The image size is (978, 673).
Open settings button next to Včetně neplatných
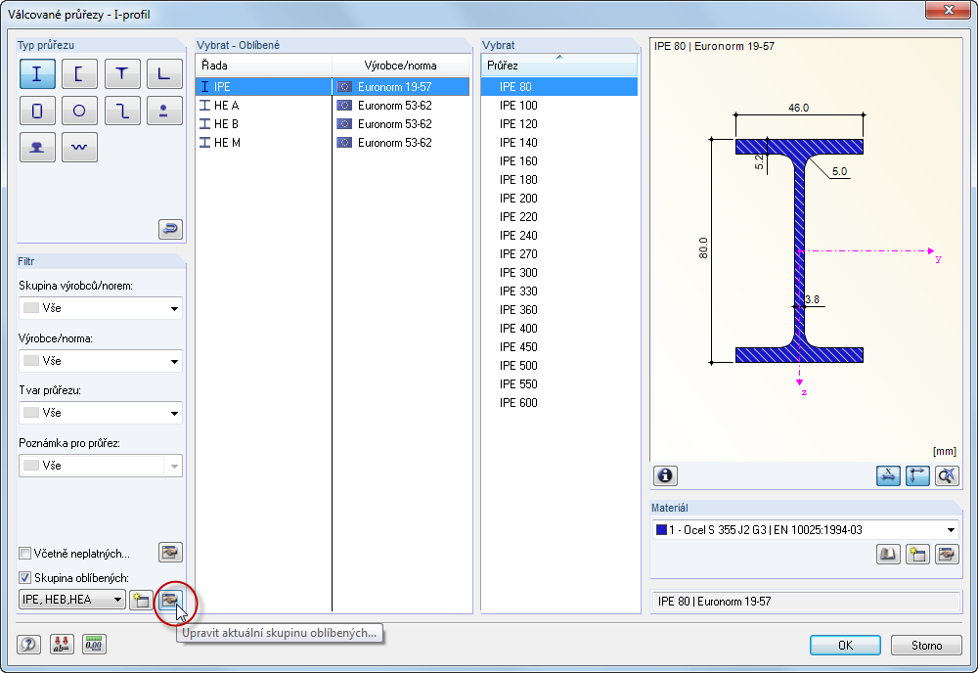(170, 553)
